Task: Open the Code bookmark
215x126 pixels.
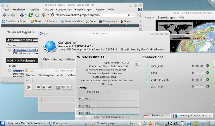Action: (91, 21)
